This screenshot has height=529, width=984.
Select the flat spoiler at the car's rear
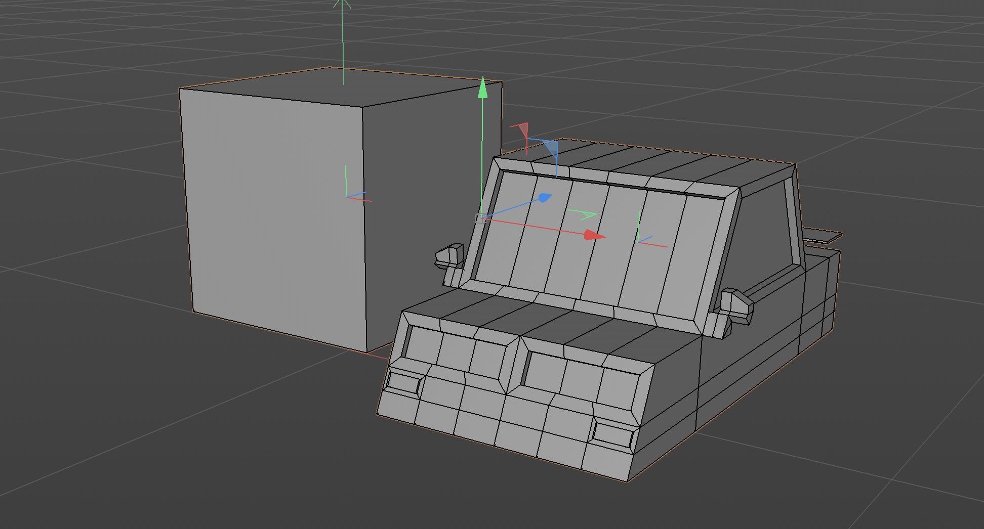coord(823,236)
